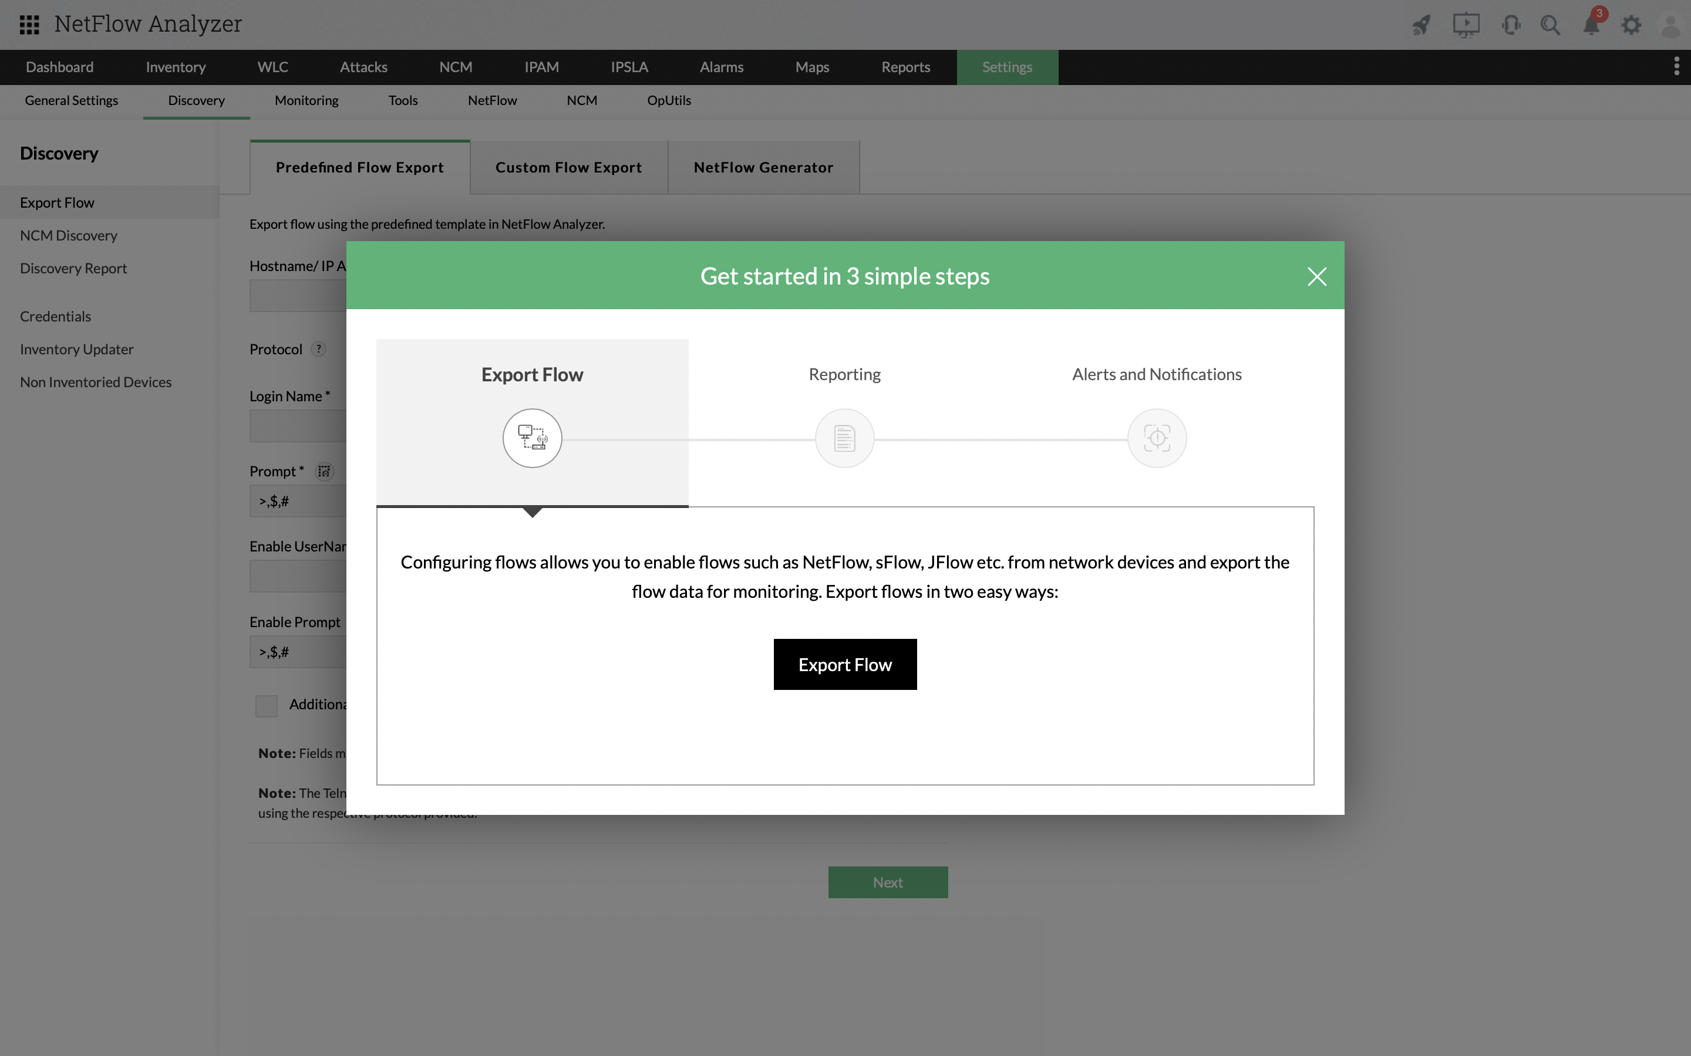1691x1056 pixels.
Task: Click the Reporting step document icon
Action: (844, 439)
